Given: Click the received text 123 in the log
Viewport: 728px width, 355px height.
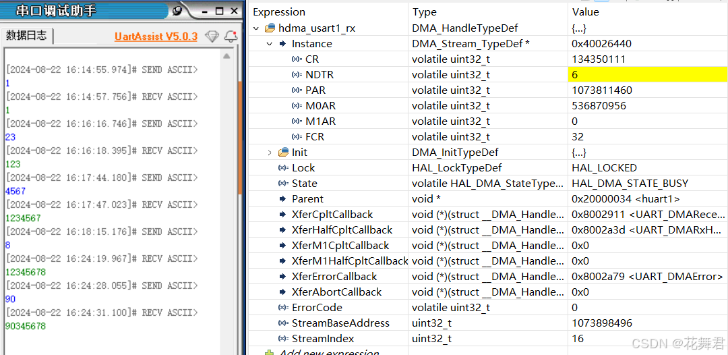Looking at the screenshot, I should 13,164.
